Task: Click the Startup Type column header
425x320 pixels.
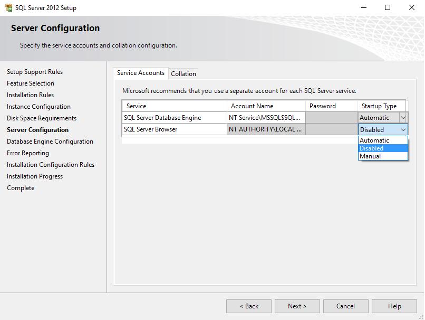Action: [x=381, y=106]
